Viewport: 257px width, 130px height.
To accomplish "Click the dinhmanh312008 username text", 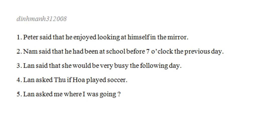I will 42,19.
